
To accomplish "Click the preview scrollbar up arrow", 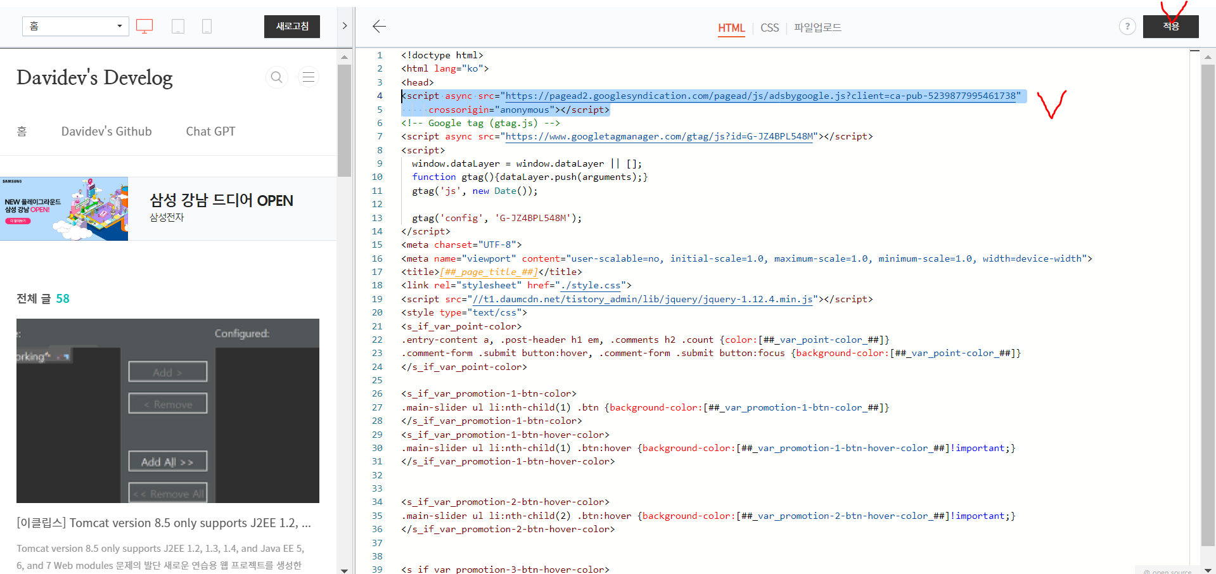I will point(344,56).
